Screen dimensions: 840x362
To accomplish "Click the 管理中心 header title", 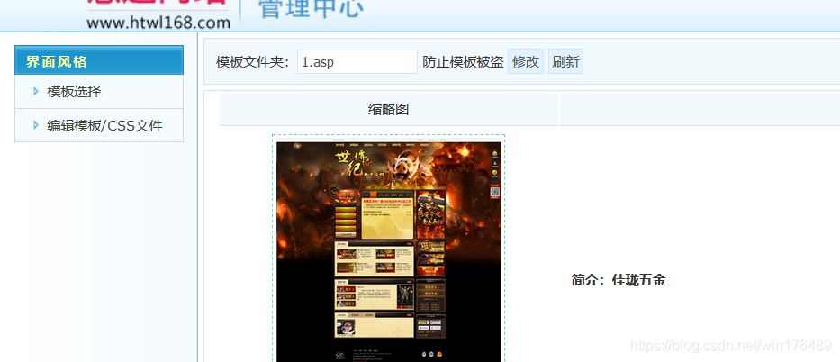I will pos(312,9).
